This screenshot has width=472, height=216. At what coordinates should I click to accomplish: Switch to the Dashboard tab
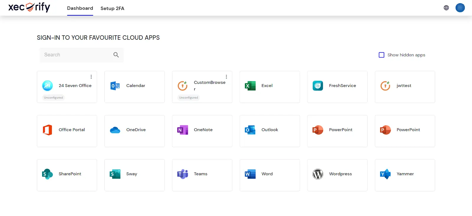point(80,8)
